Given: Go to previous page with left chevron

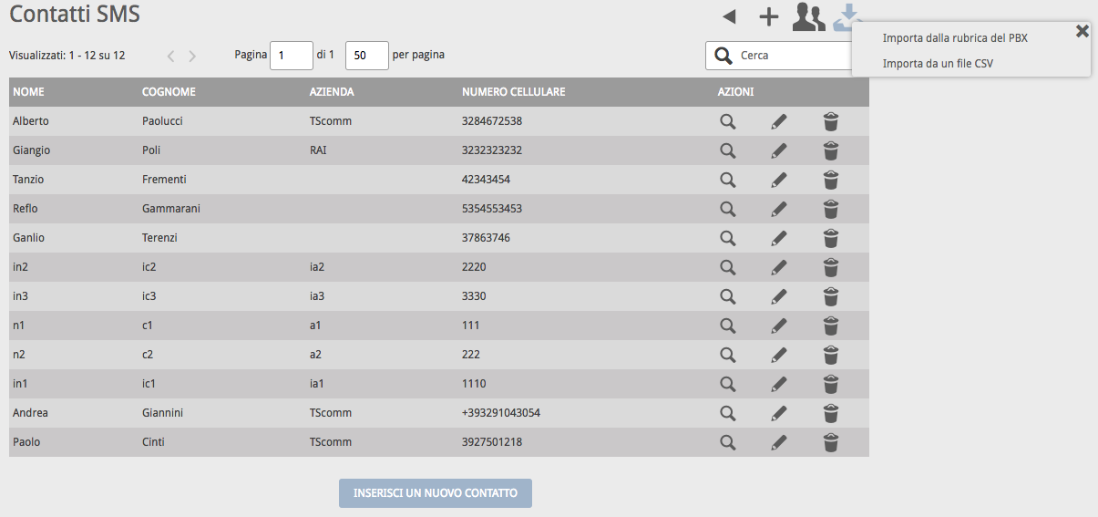Looking at the screenshot, I should 170,56.
